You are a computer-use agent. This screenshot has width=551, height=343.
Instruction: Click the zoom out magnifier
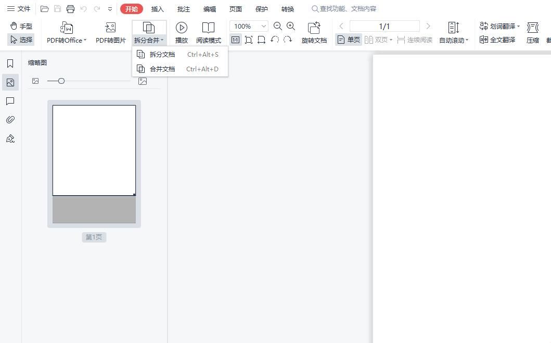click(278, 26)
